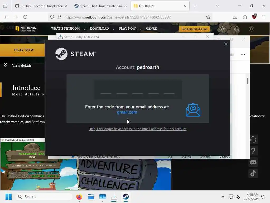Expand the list all tabs dropdown
Viewport: 270px width, 203px height.
[x=218, y=6]
